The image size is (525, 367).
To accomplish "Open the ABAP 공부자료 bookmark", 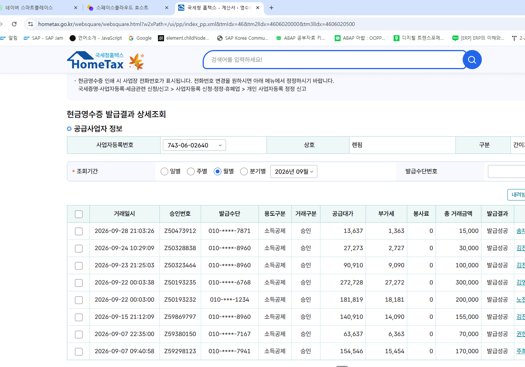I will pyautogui.click(x=301, y=38).
